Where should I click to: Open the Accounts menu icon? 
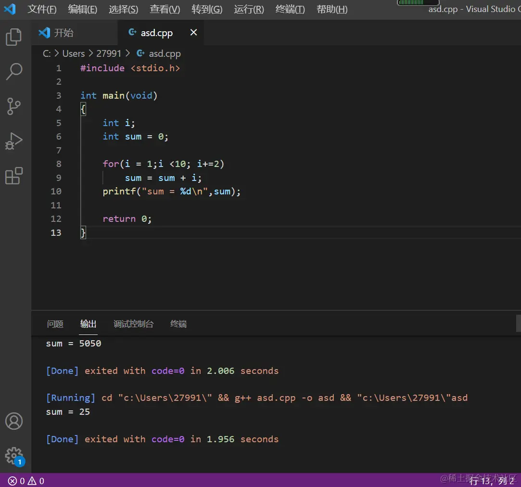(x=14, y=421)
